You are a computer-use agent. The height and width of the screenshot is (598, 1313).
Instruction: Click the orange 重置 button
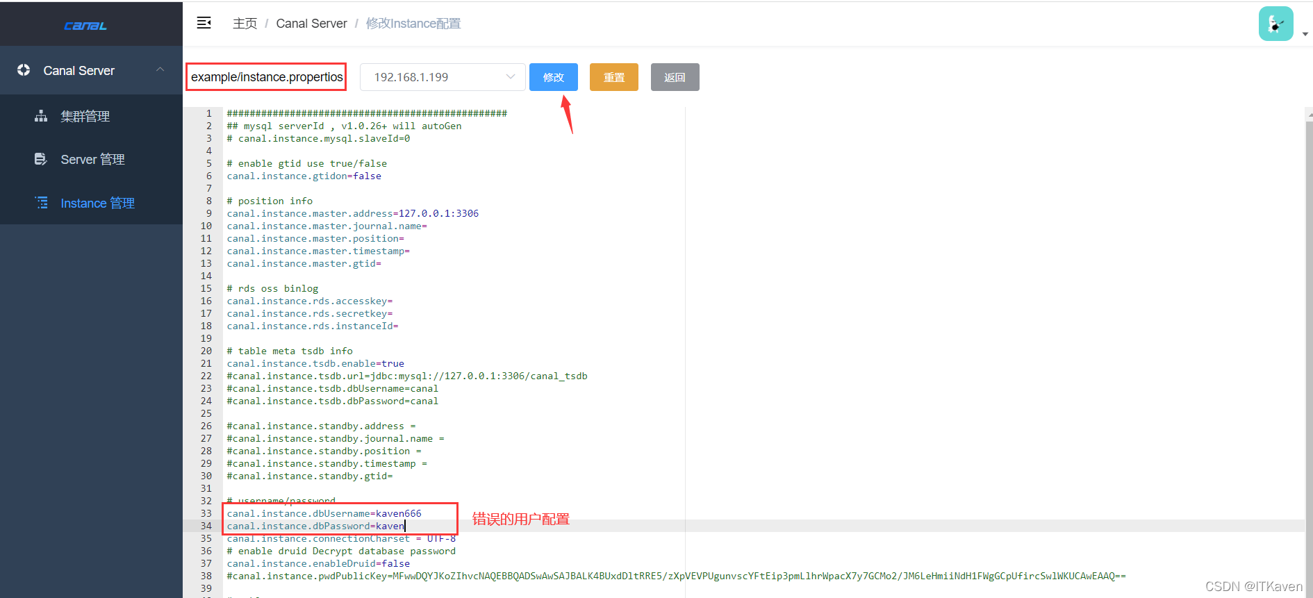click(614, 77)
